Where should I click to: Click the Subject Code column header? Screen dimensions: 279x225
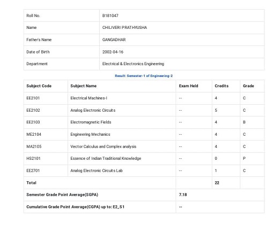pos(39,86)
